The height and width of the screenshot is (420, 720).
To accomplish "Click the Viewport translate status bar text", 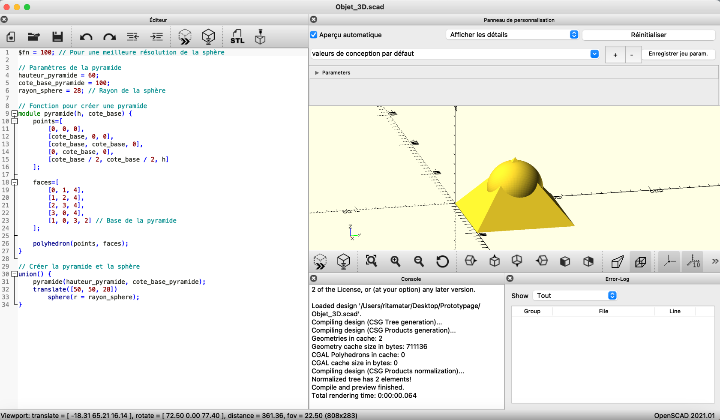I will pyautogui.click(x=179, y=416).
